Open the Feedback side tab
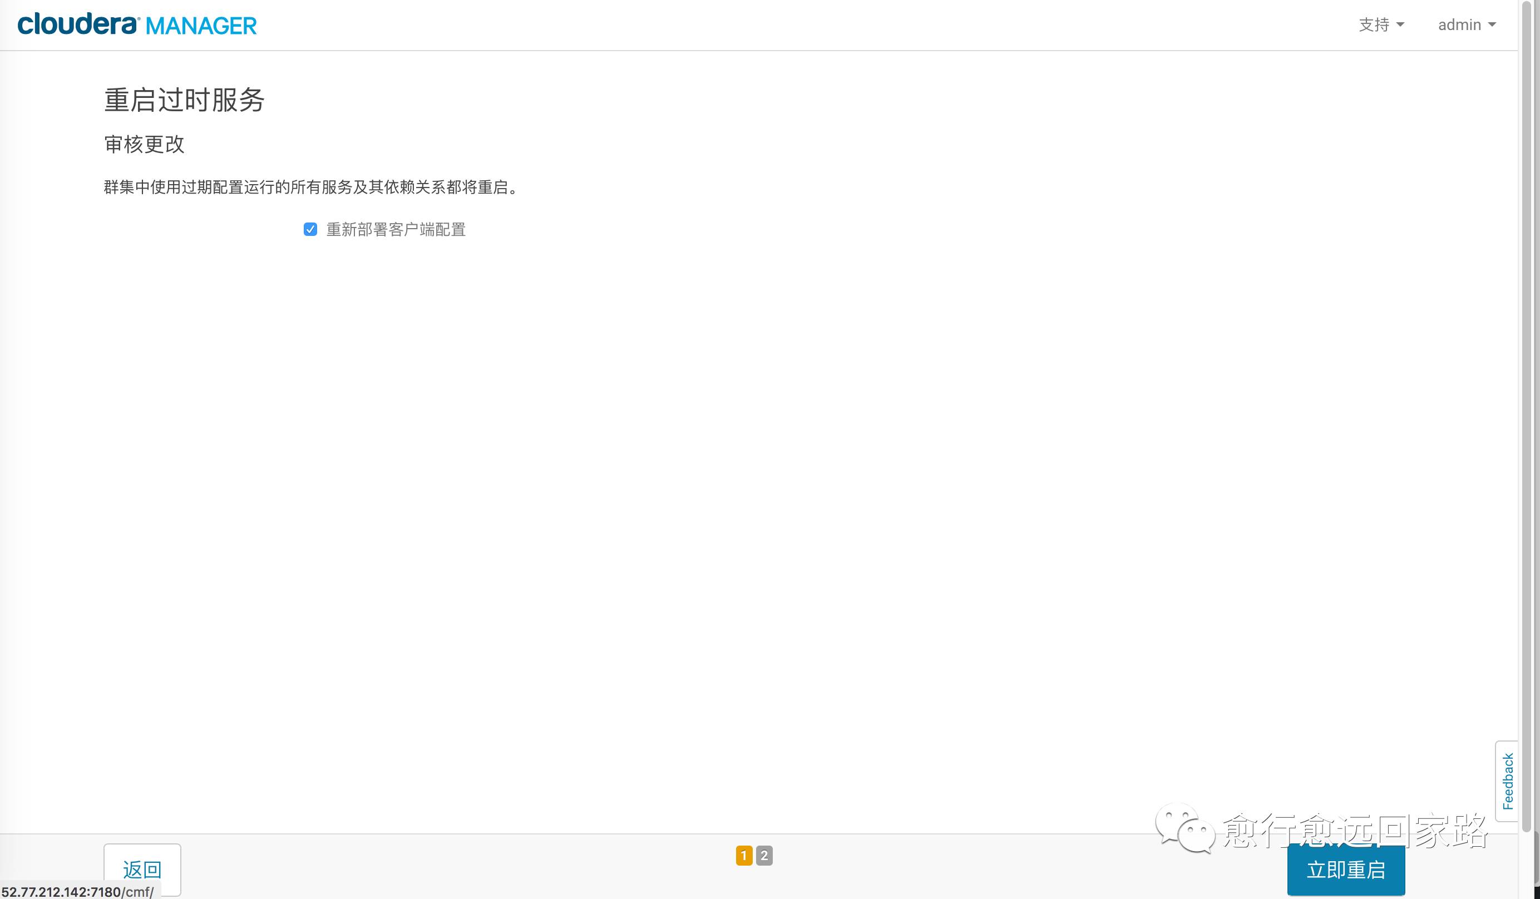Viewport: 1540px width, 899px height. pyautogui.click(x=1507, y=781)
